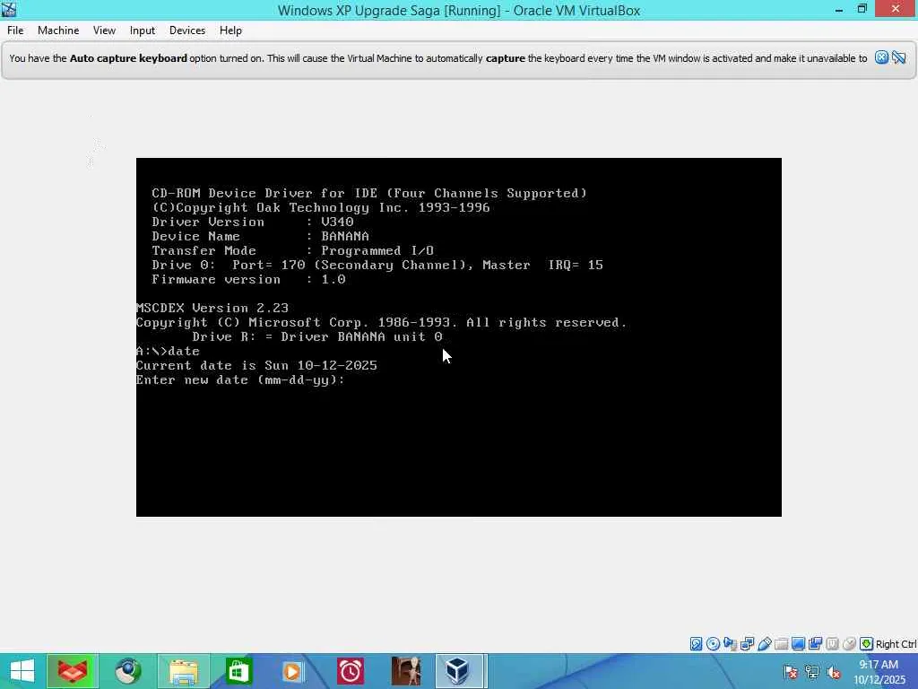Click inside the DOS date prompt screen

coord(458,337)
